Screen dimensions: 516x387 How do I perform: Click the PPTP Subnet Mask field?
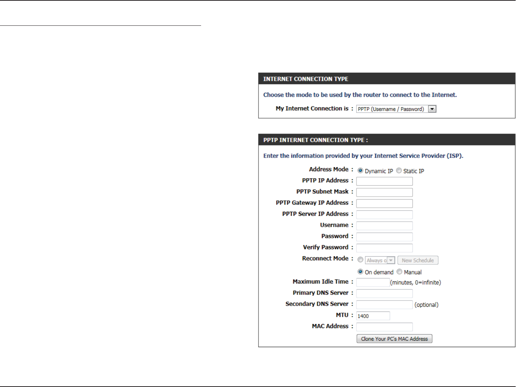[x=384, y=192]
